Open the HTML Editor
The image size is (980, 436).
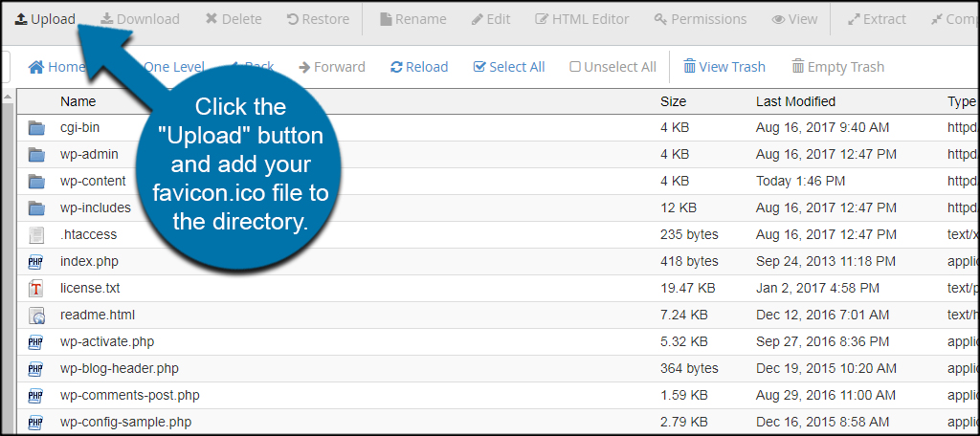[x=582, y=19]
